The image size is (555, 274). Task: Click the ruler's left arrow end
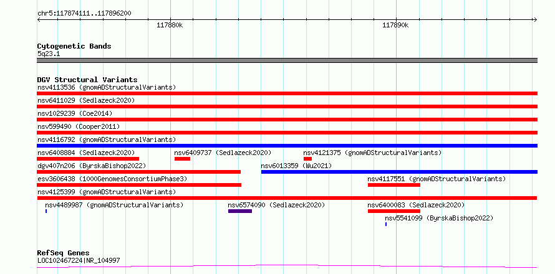tap(39, 20)
